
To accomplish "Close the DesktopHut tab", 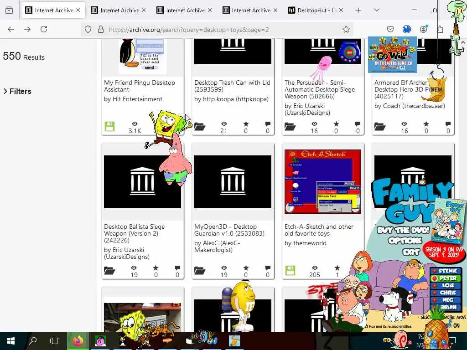I will [x=341, y=10].
